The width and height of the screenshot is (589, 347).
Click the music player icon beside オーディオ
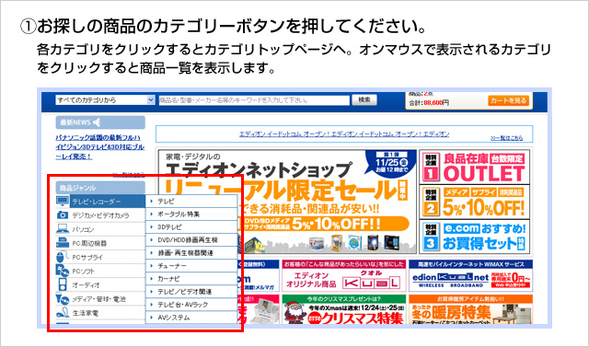pyautogui.click(x=63, y=284)
